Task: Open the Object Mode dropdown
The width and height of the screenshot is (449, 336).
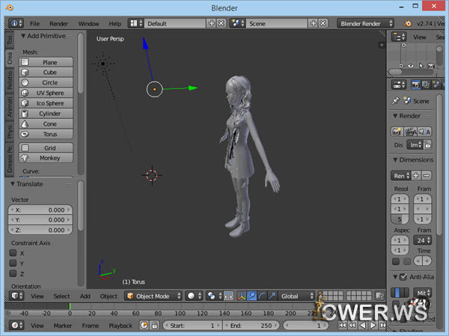Action: coord(152,296)
